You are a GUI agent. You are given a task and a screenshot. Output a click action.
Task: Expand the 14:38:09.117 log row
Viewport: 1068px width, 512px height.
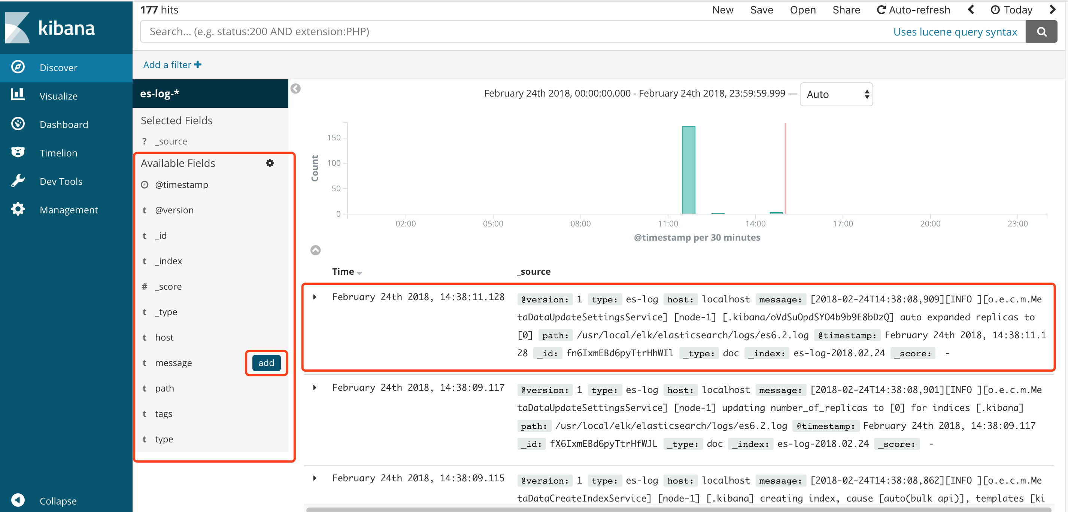coord(315,387)
